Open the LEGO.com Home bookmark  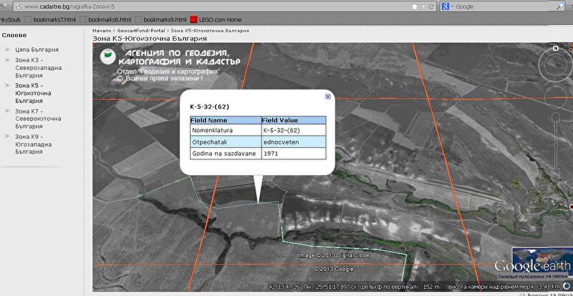(x=216, y=19)
